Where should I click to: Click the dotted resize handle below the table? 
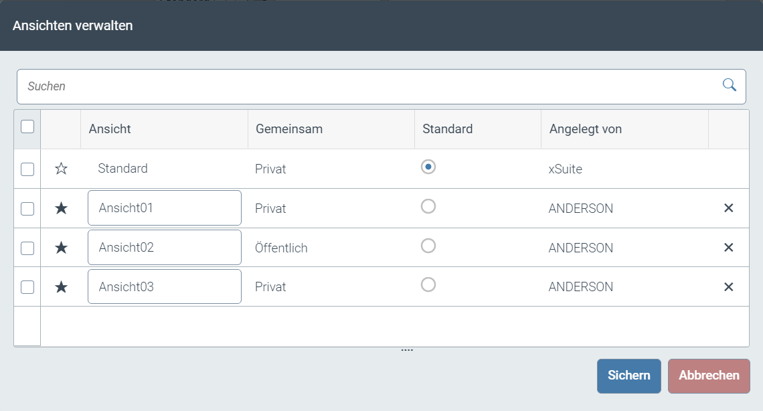407,348
